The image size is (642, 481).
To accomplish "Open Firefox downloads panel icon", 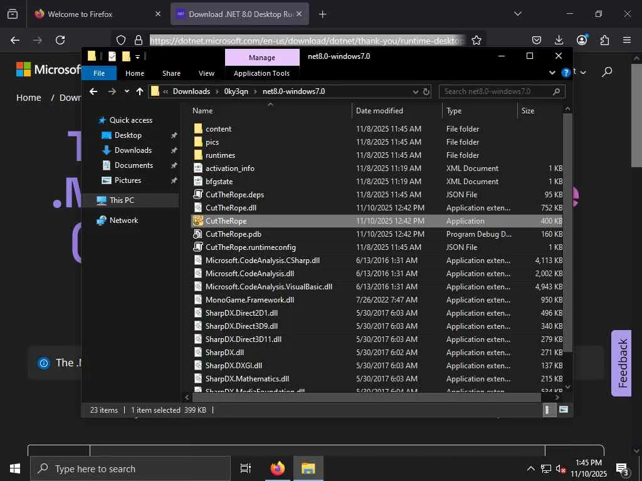I will 559,40.
